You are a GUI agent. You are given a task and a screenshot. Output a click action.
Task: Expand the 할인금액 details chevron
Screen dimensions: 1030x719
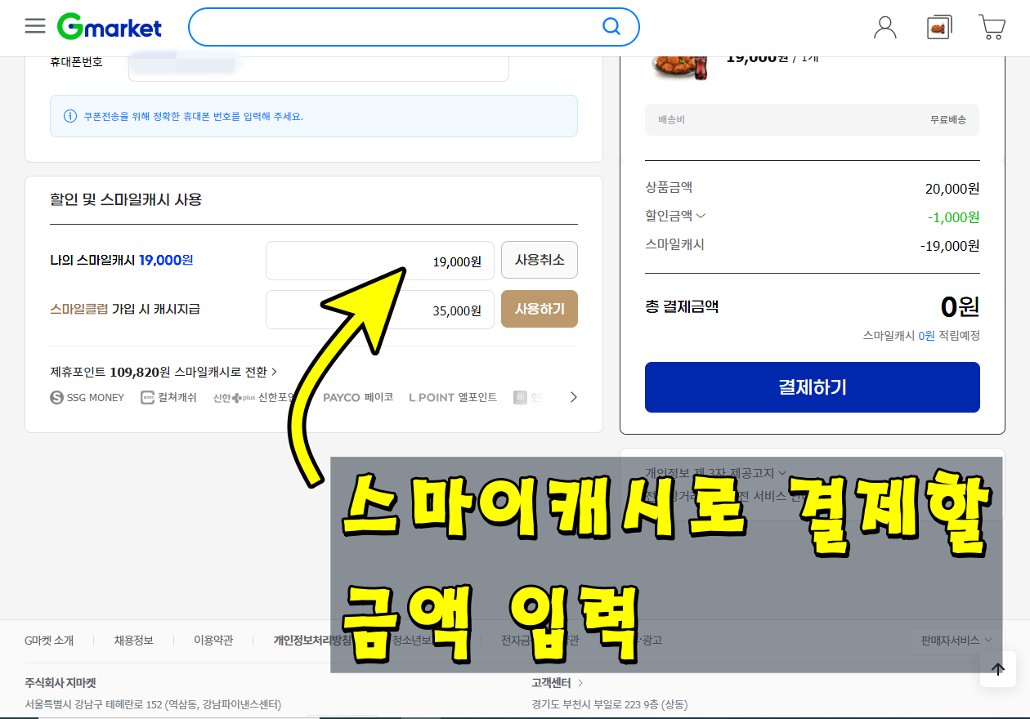point(701,217)
